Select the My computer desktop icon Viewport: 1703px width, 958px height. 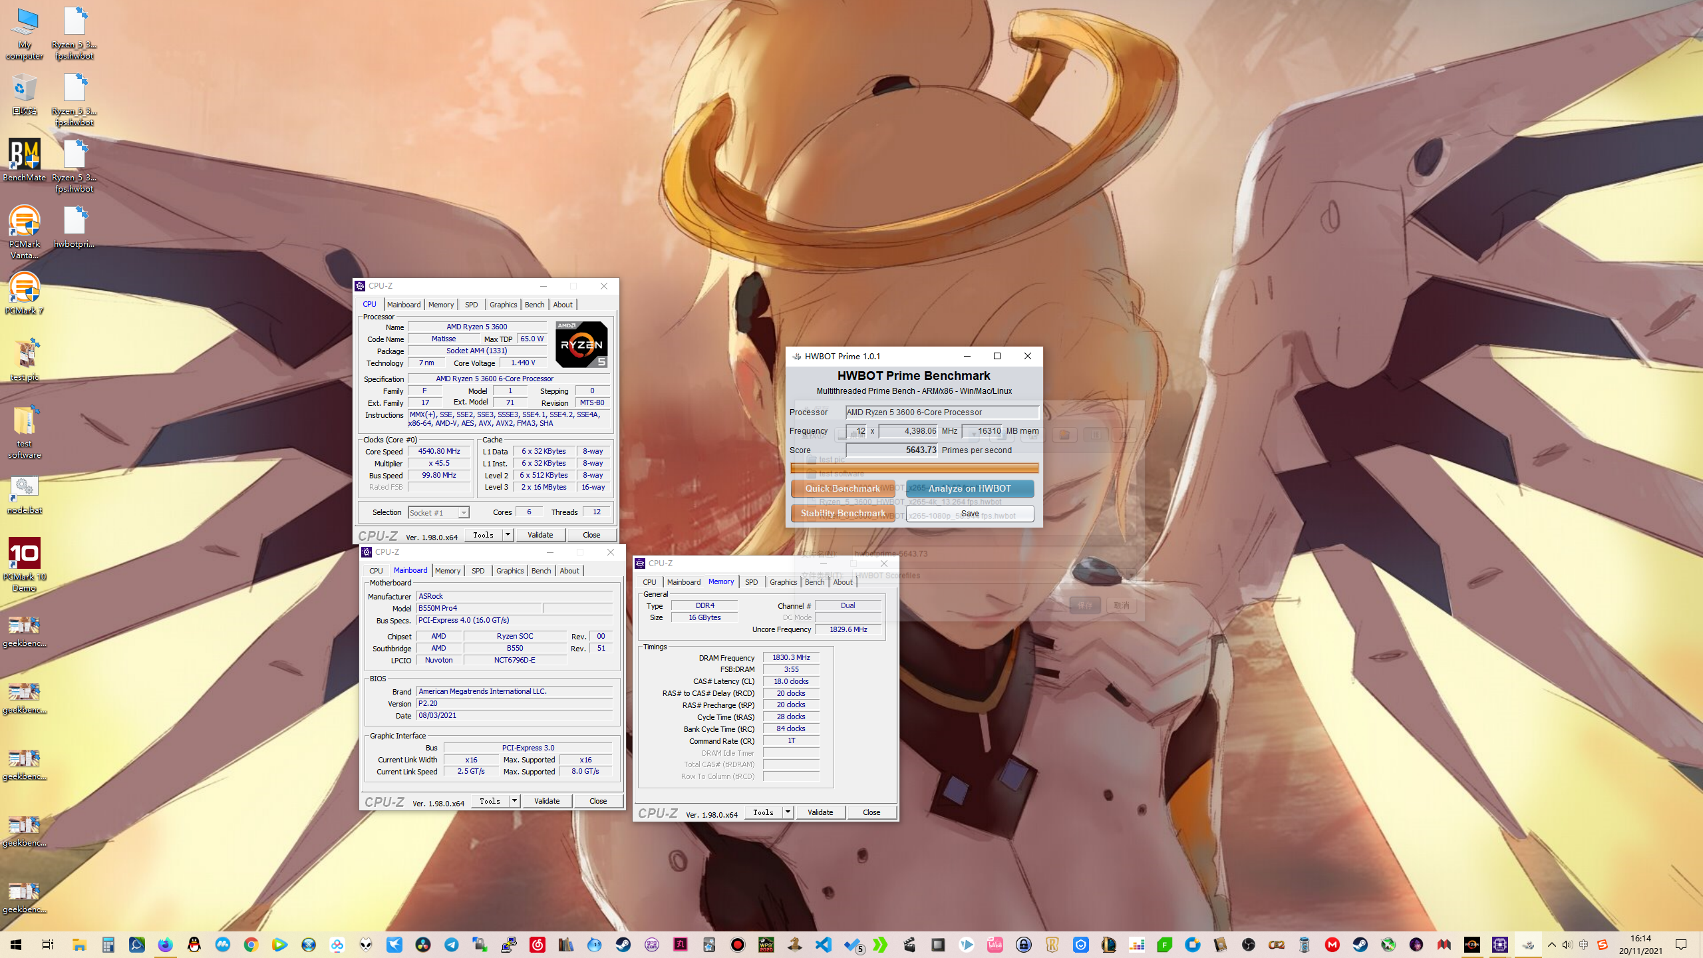25,33
